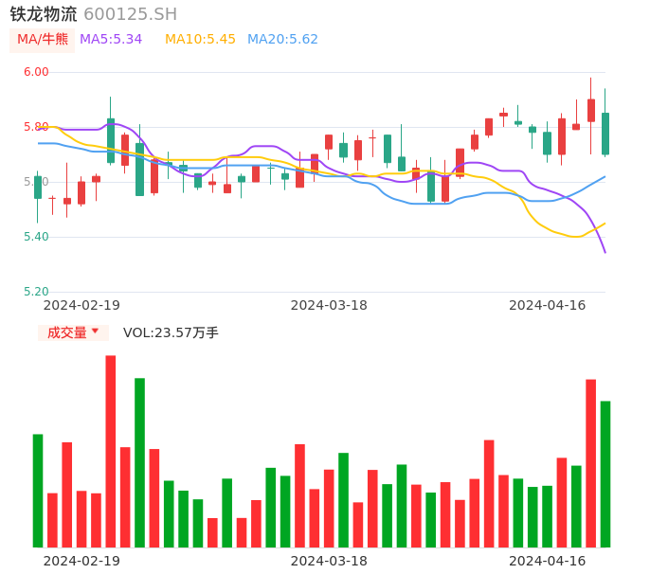Click the 5.40 price axis label
Screen dimensions: 650x574
[36, 237]
